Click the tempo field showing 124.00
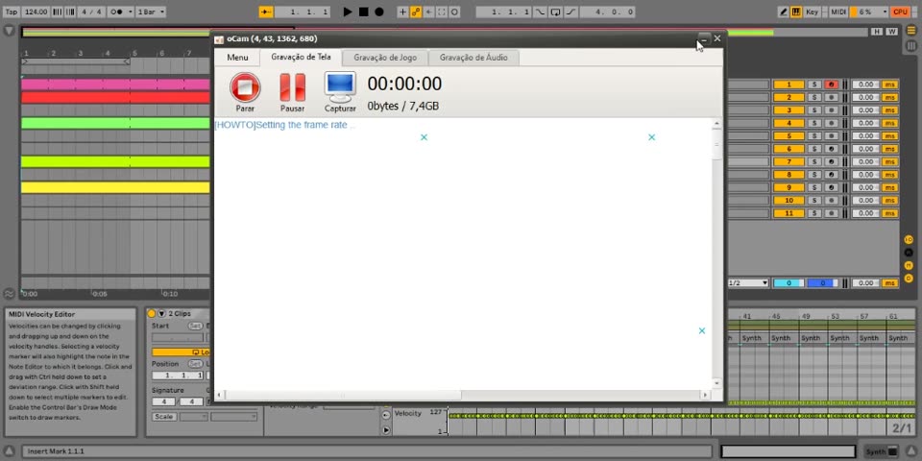 pyautogui.click(x=35, y=12)
